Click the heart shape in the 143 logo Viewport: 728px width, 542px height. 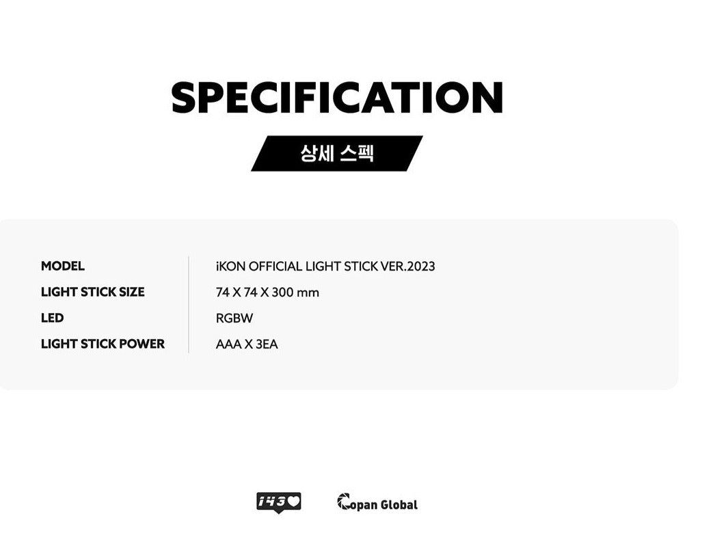coord(293,501)
